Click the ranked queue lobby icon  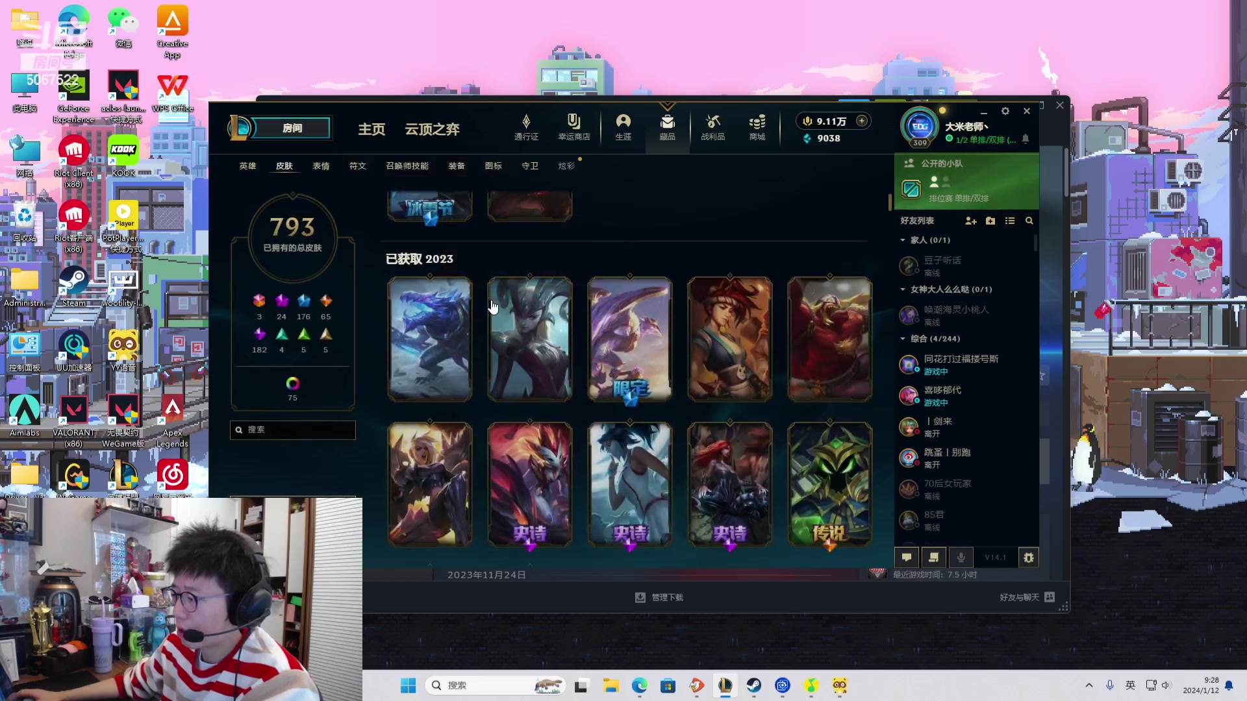[911, 190]
